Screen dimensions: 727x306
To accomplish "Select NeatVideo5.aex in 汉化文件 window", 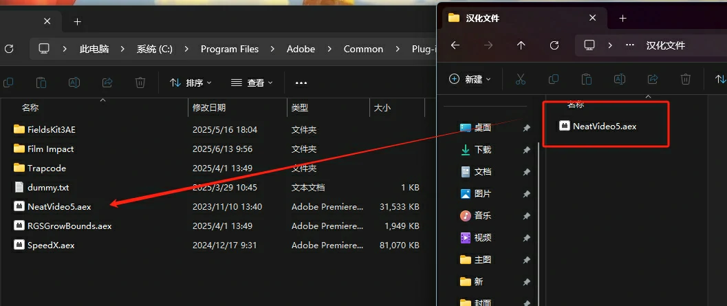I will (598, 126).
